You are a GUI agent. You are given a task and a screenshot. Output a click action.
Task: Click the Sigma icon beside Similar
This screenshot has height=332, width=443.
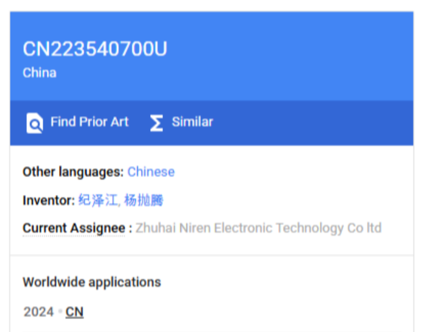[156, 123]
